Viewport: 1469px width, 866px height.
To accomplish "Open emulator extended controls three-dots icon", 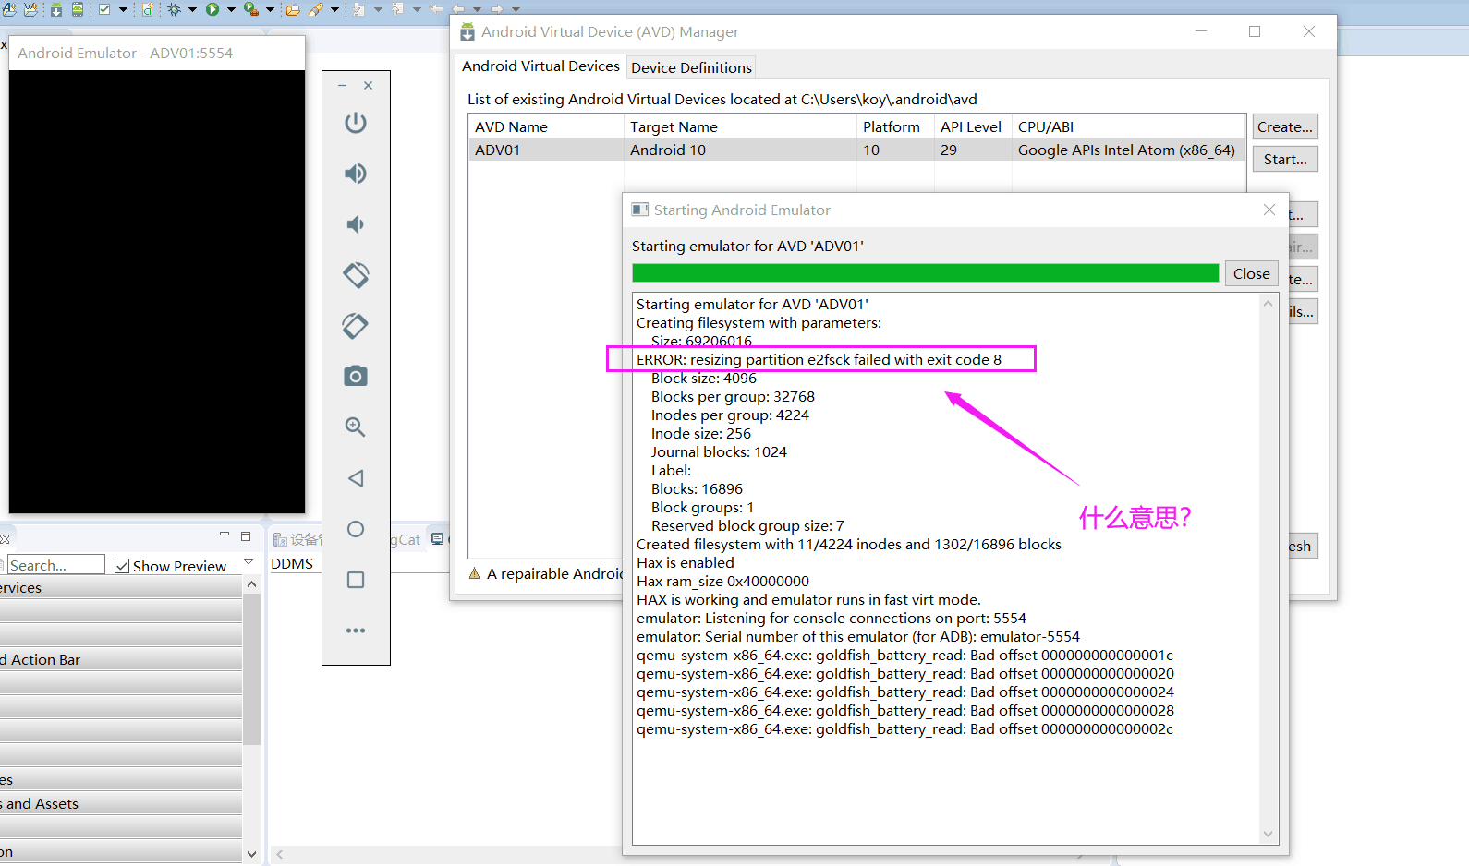I will click(x=356, y=631).
